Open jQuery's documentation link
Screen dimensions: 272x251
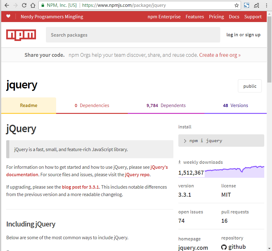pyautogui.click(x=87, y=171)
